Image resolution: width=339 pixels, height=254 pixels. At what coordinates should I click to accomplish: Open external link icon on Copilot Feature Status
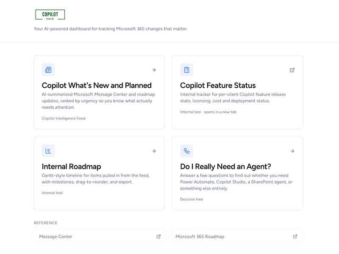coord(292,70)
